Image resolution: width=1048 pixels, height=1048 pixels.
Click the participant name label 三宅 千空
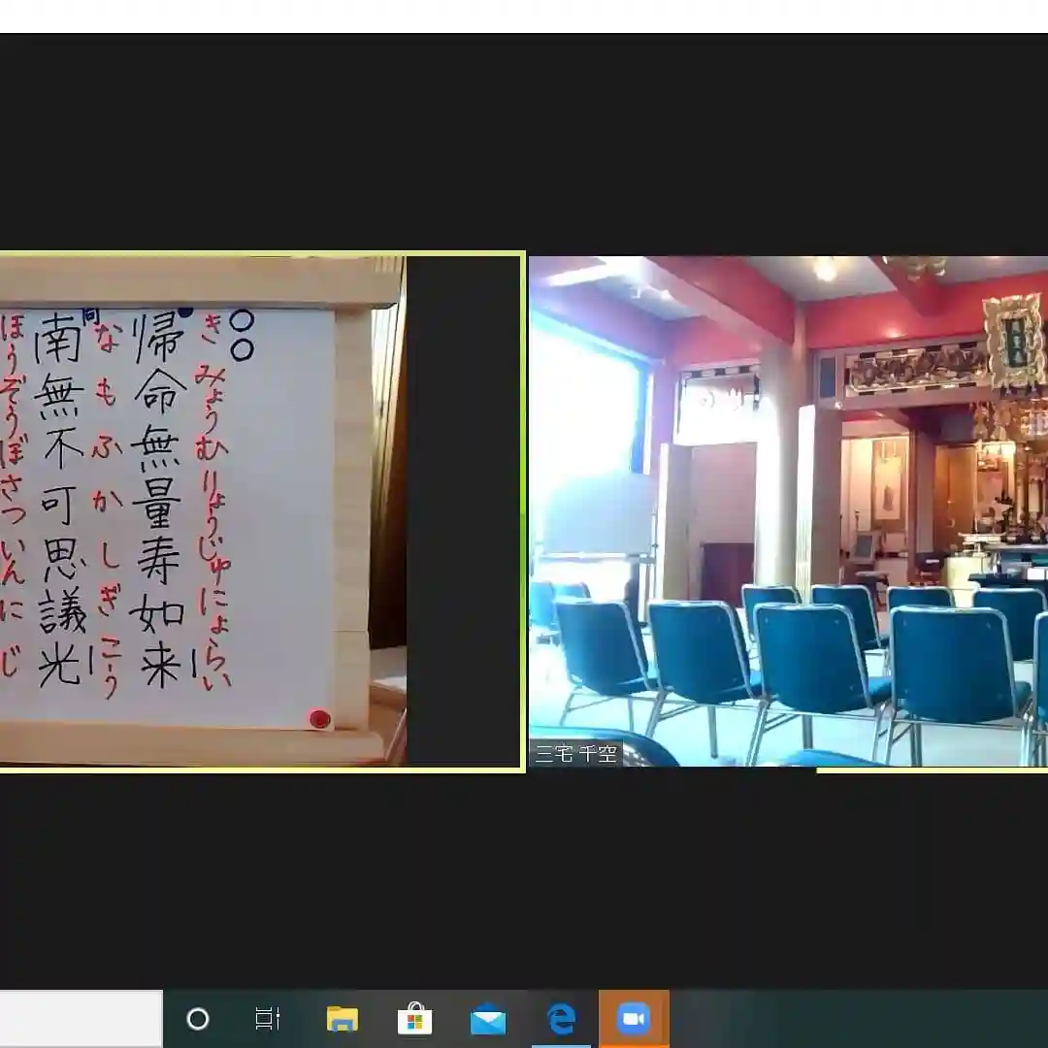(x=576, y=754)
